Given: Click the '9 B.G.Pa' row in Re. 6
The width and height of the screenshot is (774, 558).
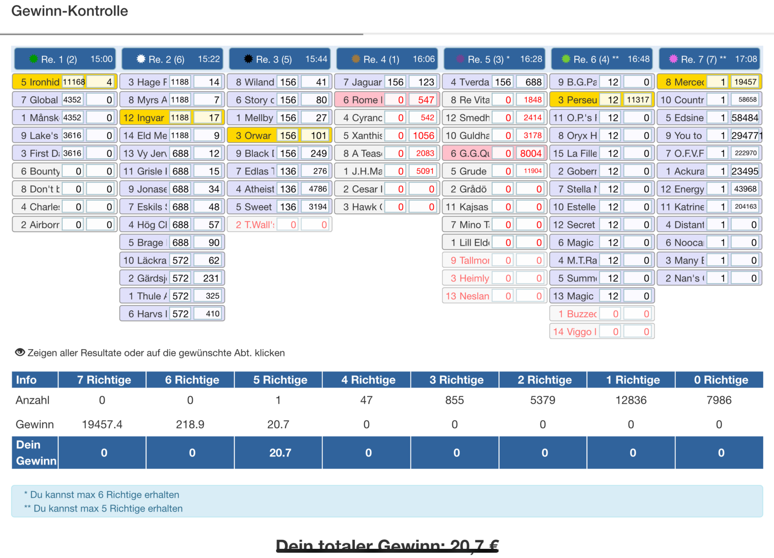Looking at the screenshot, I should 602,82.
